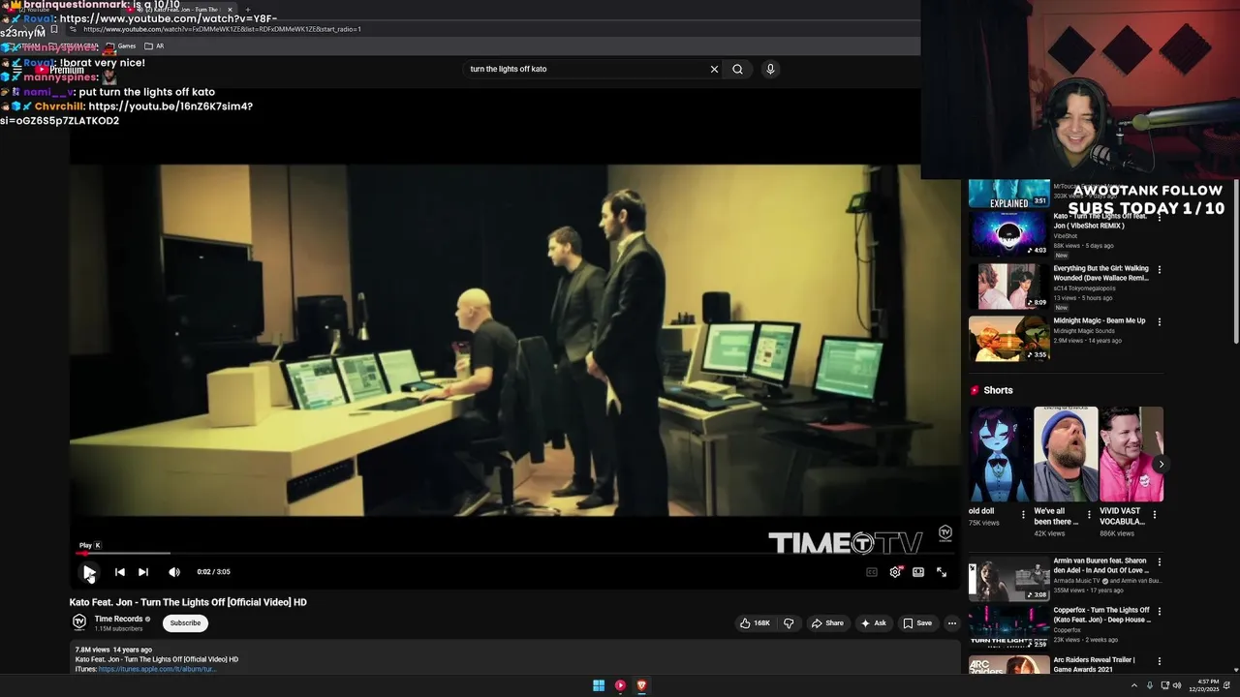
Task: Open the 'Midnight Magic - Beam Me Up' thumbnail
Action: tap(1008, 339)
